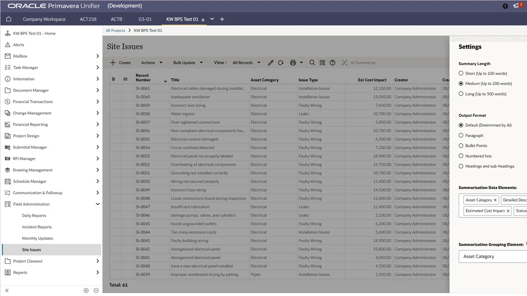The width and height of the screenshot is (527, 296).
Task: Select Paragraph as the output format
Action: [461, 135]
